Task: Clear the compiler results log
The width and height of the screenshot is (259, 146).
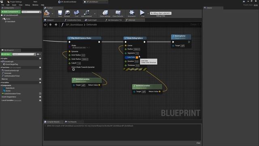Action: click(x=198, y=143)
